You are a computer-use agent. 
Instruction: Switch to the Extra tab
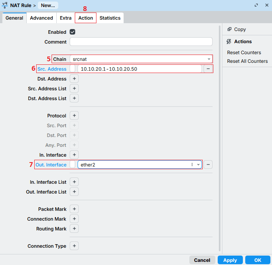pos(66,18)
